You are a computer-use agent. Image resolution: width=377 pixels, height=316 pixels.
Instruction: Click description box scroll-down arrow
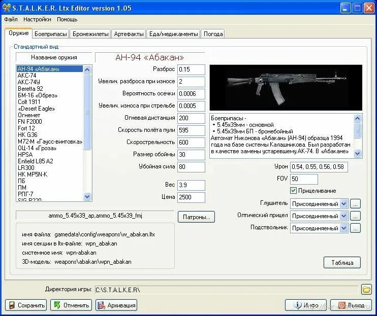358,153
